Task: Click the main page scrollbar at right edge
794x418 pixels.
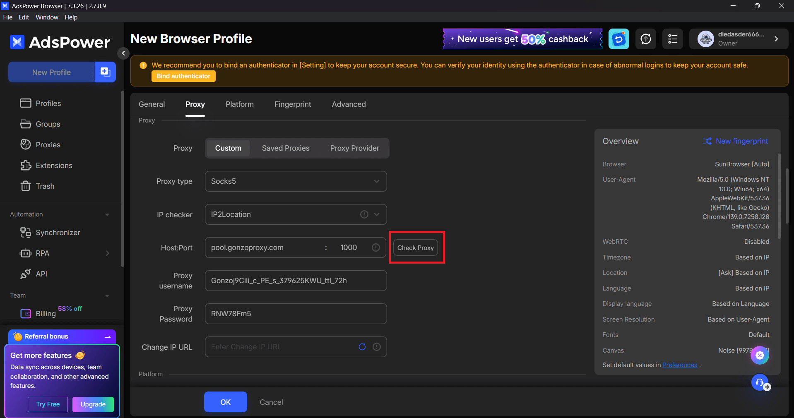Action: [x=787, y=196]
